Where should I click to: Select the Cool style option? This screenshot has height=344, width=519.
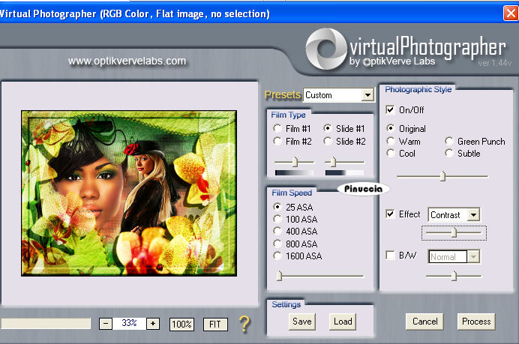click(391, 153)
